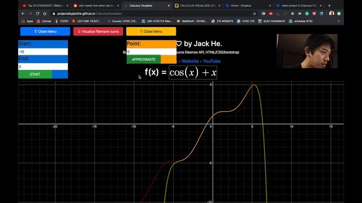Click the green START button
The height and width of the screenshot is (203, 362).
pos(35,74)
